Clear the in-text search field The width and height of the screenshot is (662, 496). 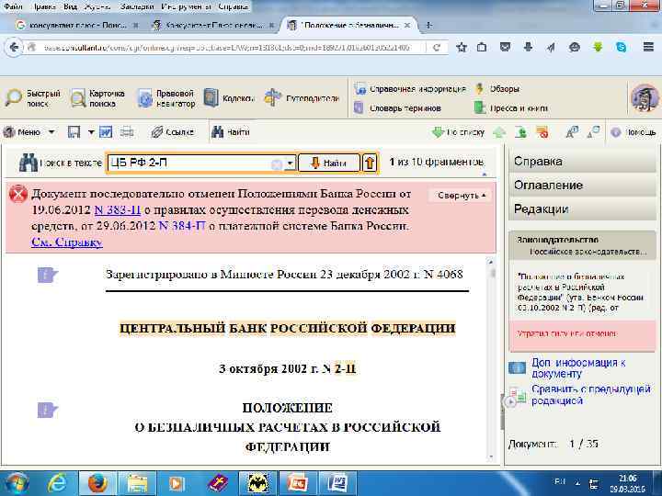276,164
